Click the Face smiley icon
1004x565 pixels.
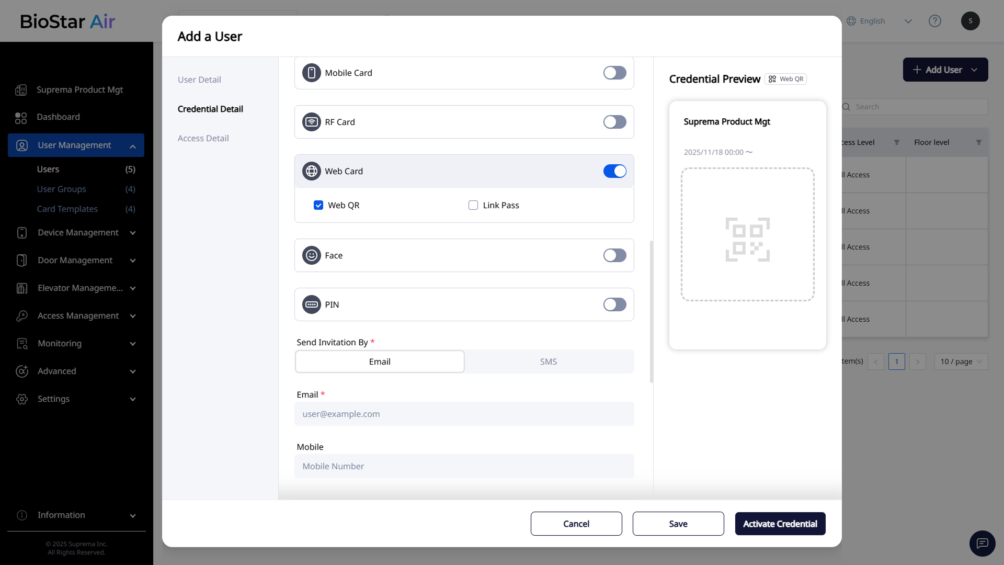(x=311, y=255)
